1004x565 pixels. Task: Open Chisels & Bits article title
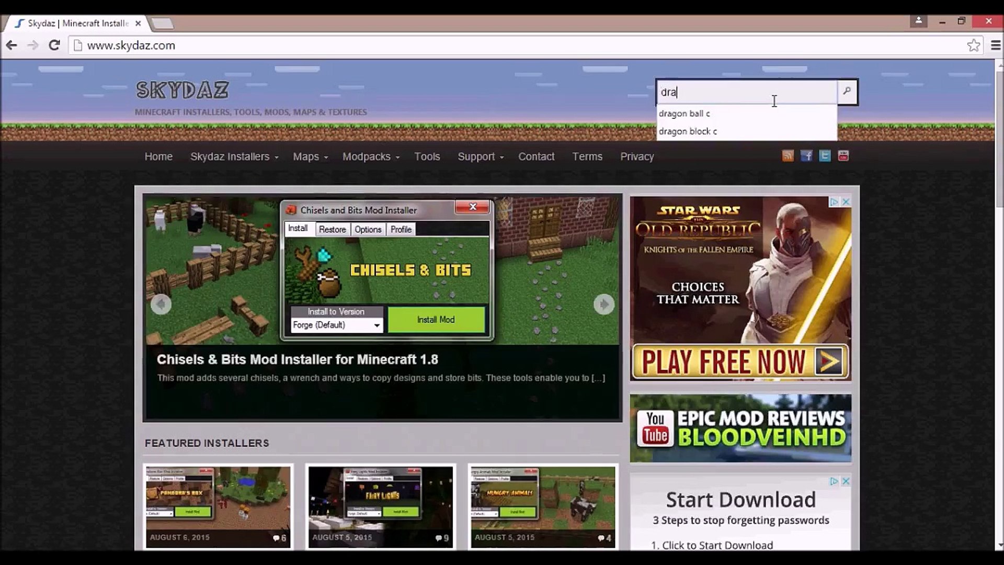pos(297,359)
